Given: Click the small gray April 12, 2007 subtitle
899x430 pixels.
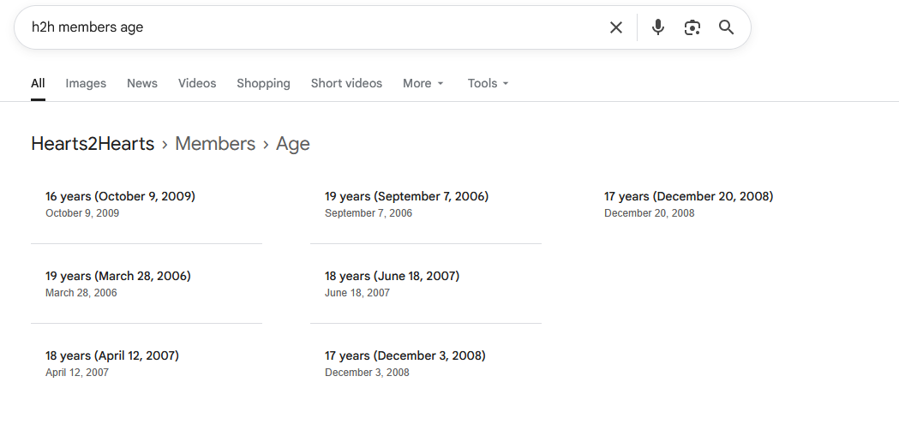Looking at the screenshot, I should pyautogui.click(x=77, y=373).
